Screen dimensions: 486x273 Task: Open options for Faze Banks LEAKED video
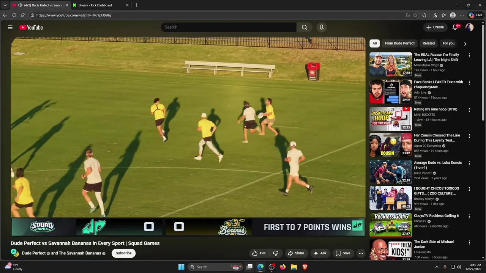(x=469, y=83)
